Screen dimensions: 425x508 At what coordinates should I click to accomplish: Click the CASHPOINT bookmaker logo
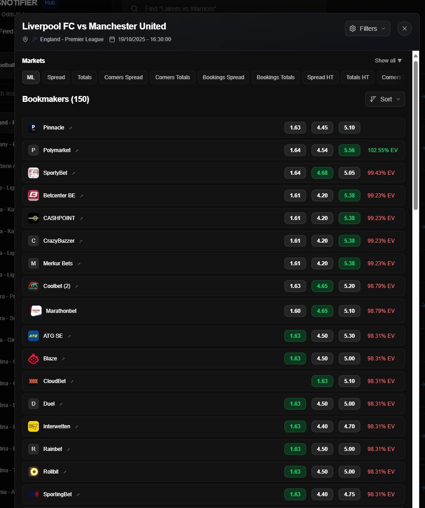click(33, 218)
